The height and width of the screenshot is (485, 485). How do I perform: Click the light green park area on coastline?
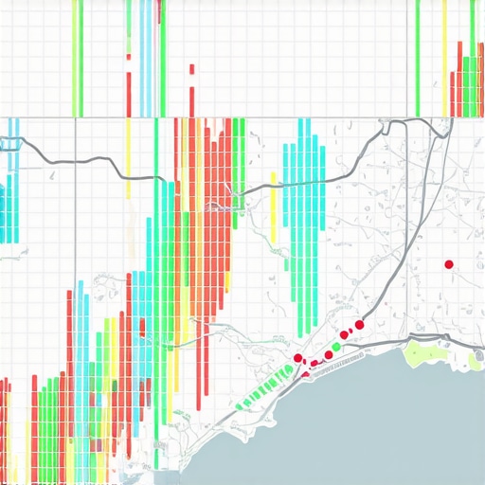click(426, 355)
